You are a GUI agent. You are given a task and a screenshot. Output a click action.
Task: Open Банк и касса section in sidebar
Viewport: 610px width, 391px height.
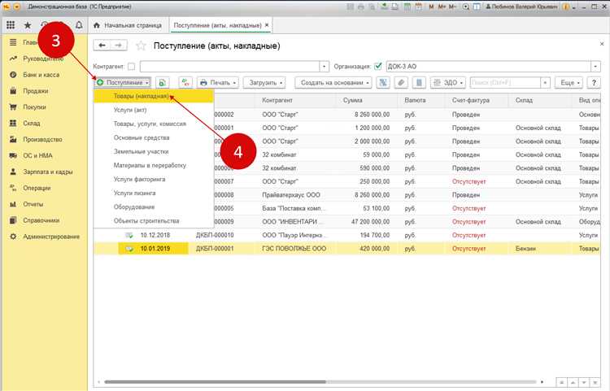click(41, 76)
